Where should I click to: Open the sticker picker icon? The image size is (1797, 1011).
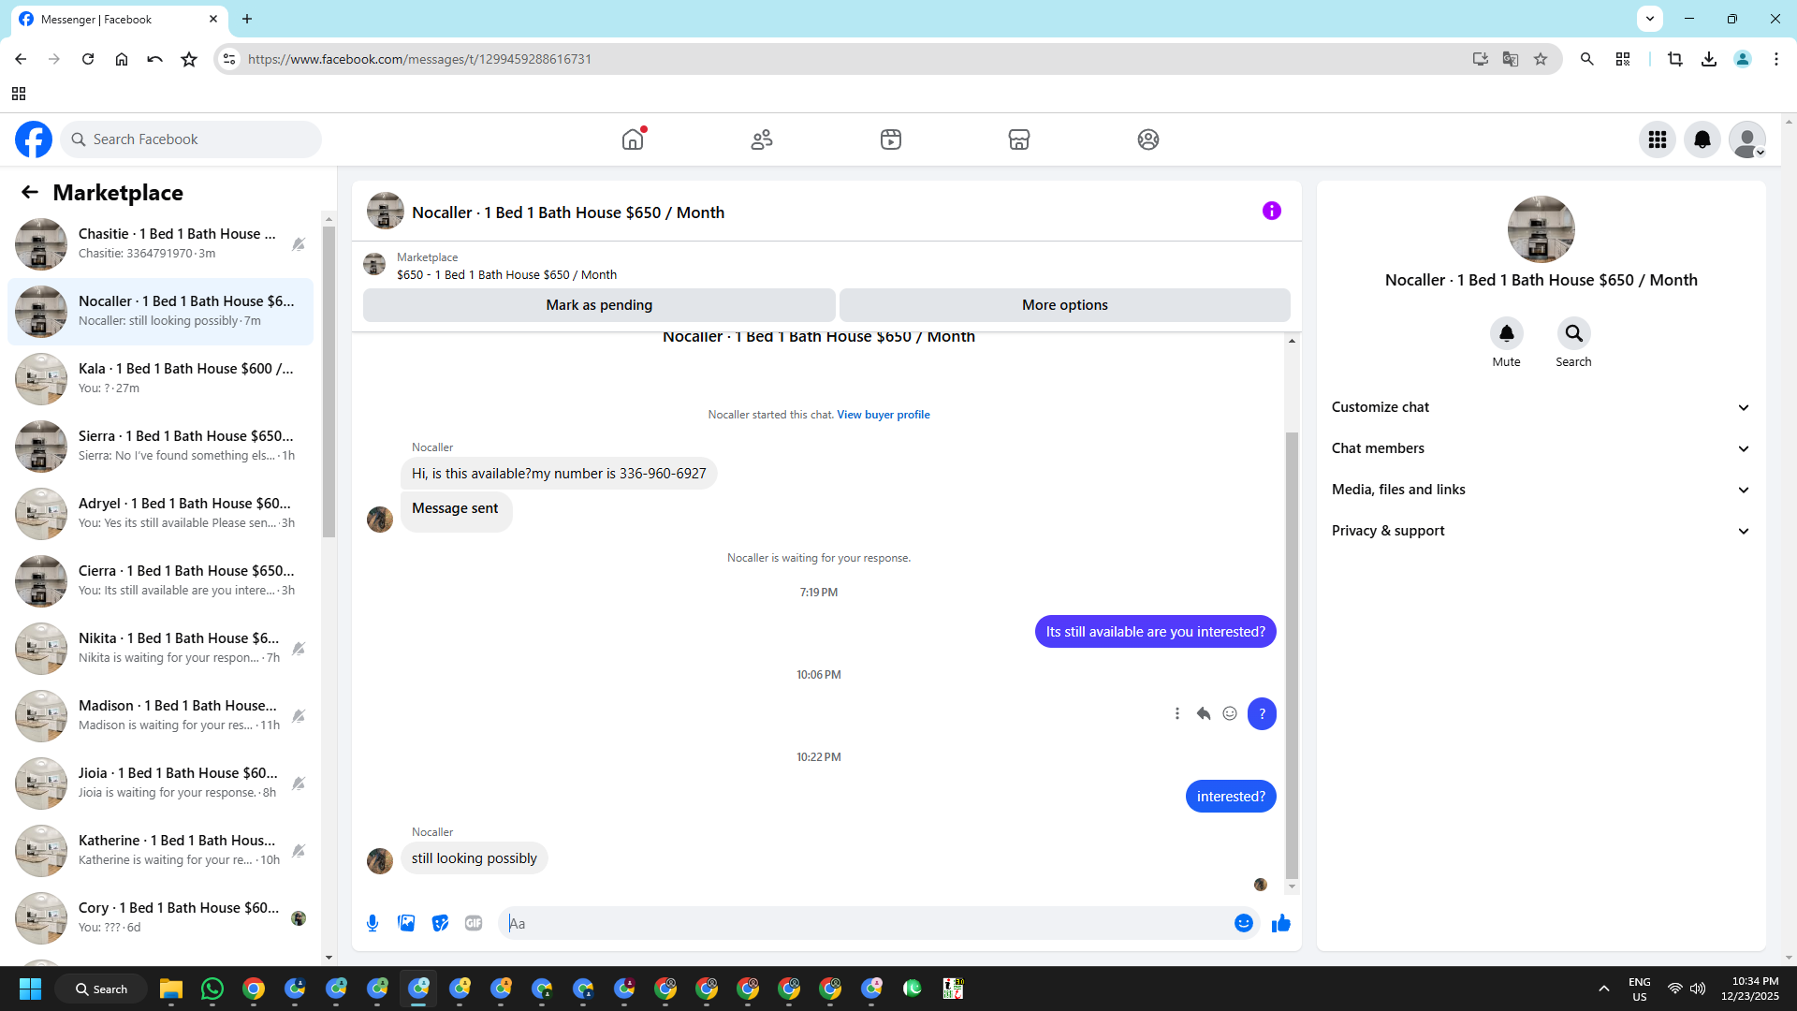(x=440, y=923)
